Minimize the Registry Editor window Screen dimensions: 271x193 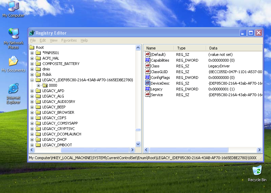pos(243,33)
